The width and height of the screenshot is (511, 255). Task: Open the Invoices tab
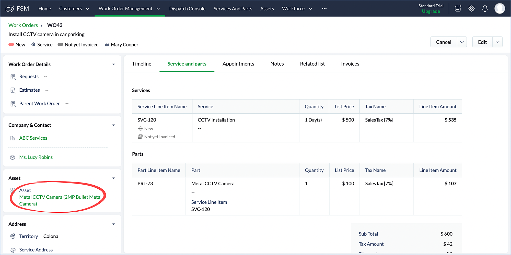pyautogui.click(x=350, y=64)
